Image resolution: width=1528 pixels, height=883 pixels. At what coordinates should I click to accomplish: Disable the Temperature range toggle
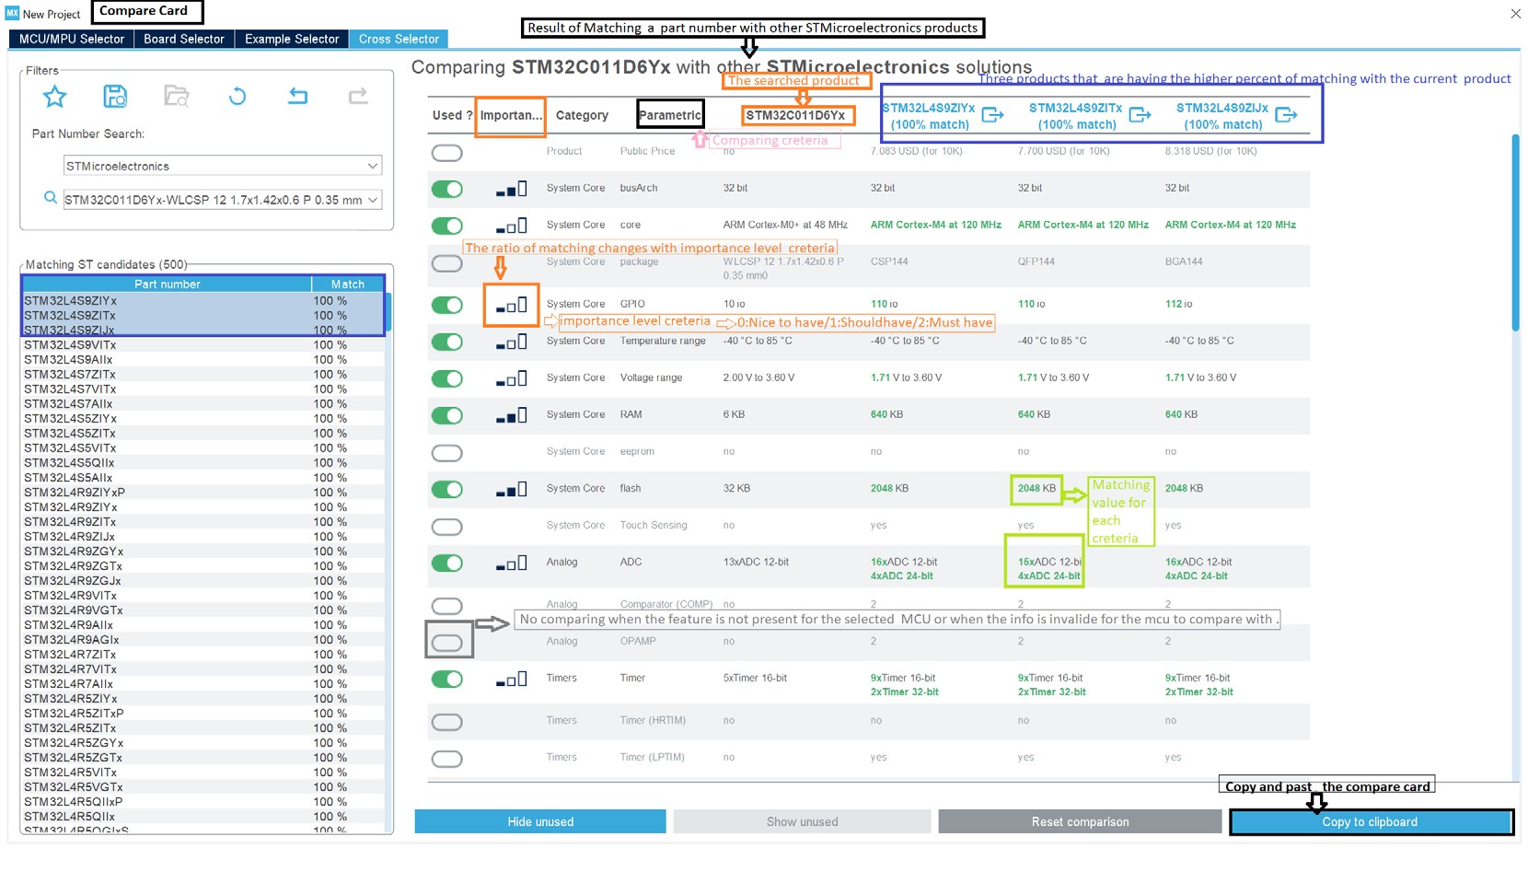(447, 343)
